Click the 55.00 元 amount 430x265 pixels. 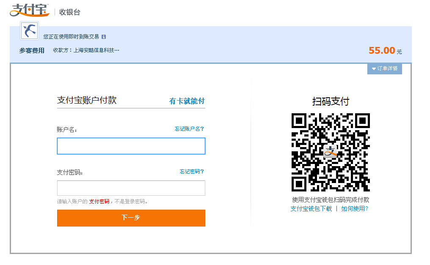pyautogui.click(x=385, y=51)
